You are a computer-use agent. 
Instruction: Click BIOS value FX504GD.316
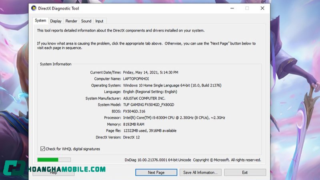pyautogui.click(x=134, y=111)
